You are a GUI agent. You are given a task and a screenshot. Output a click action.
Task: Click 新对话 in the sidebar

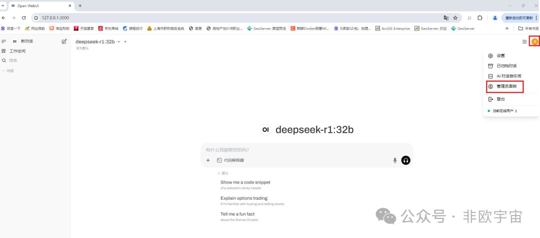(x=27, y=41)
